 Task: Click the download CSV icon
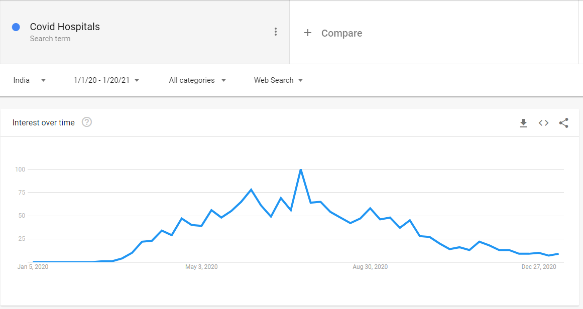click(x=523, y=123)
